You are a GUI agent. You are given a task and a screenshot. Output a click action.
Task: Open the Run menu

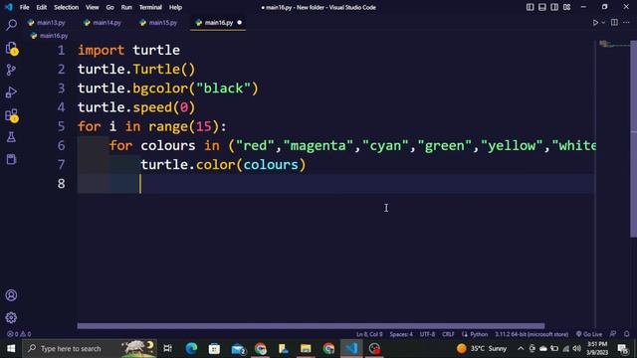(126, 7)
